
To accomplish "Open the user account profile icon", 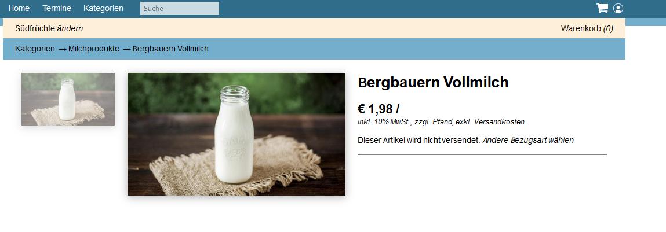I will [618, 9].
